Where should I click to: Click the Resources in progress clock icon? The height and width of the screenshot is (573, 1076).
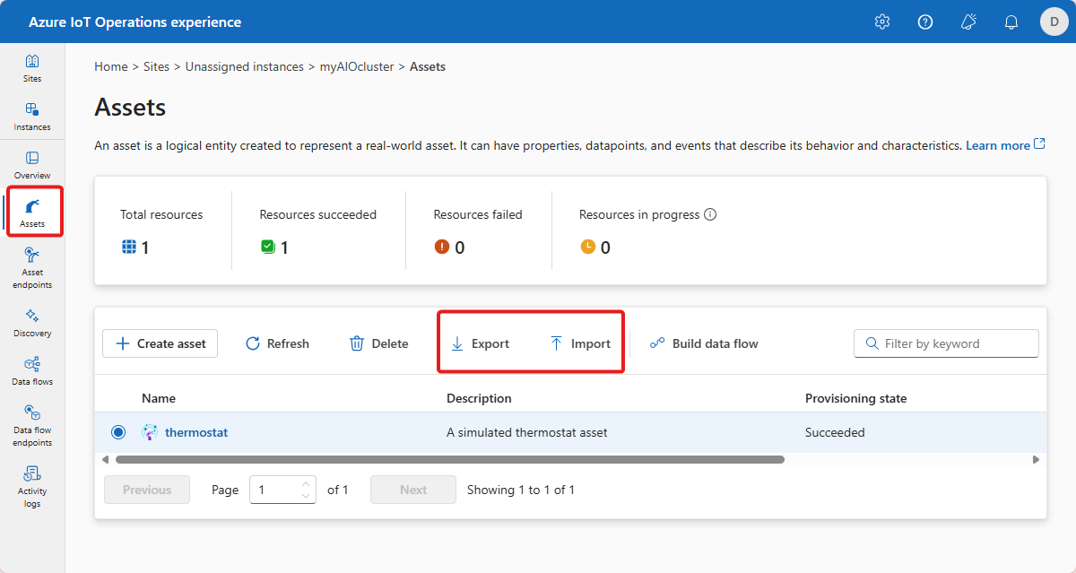point(587,247)
